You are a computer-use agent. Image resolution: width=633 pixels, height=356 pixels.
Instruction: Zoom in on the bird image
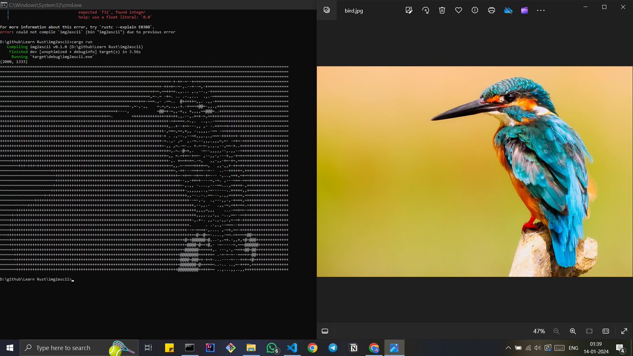click(573, 331)
